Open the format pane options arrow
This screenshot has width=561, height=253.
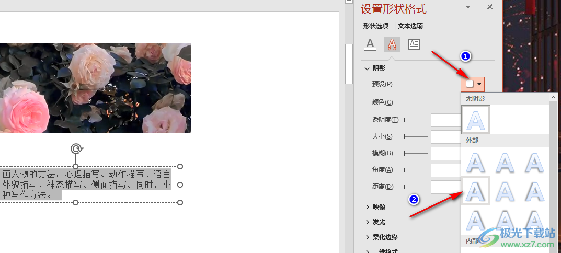(x=468, y=7)
